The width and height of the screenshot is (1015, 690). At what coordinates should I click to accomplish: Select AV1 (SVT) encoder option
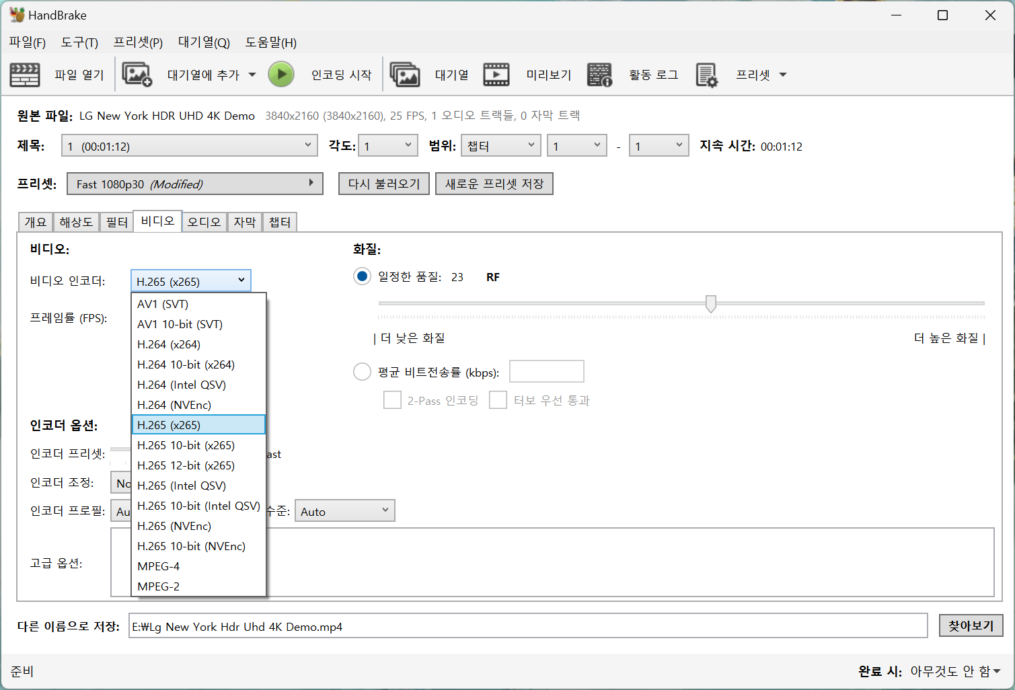199,304
